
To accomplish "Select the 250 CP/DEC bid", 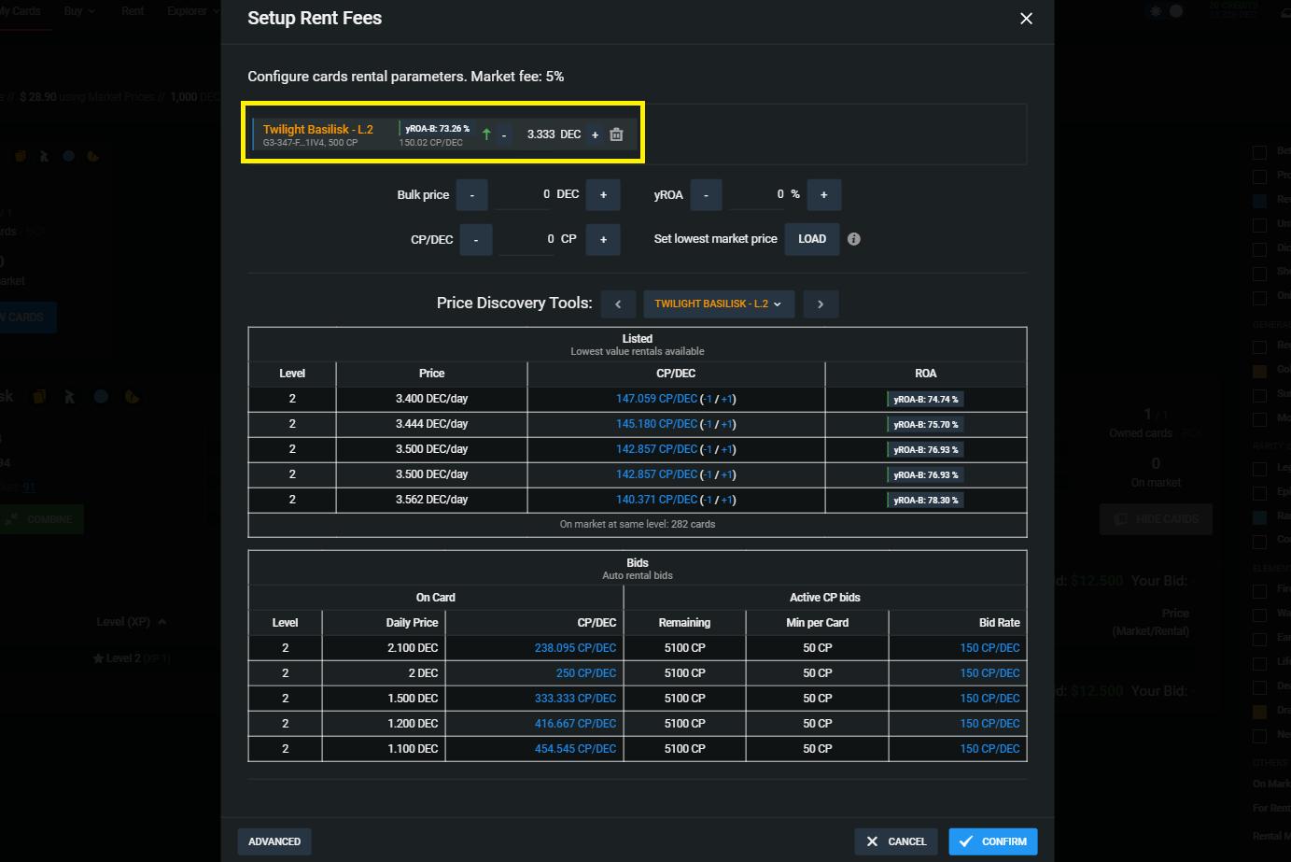I will click(x=586, y=673).
